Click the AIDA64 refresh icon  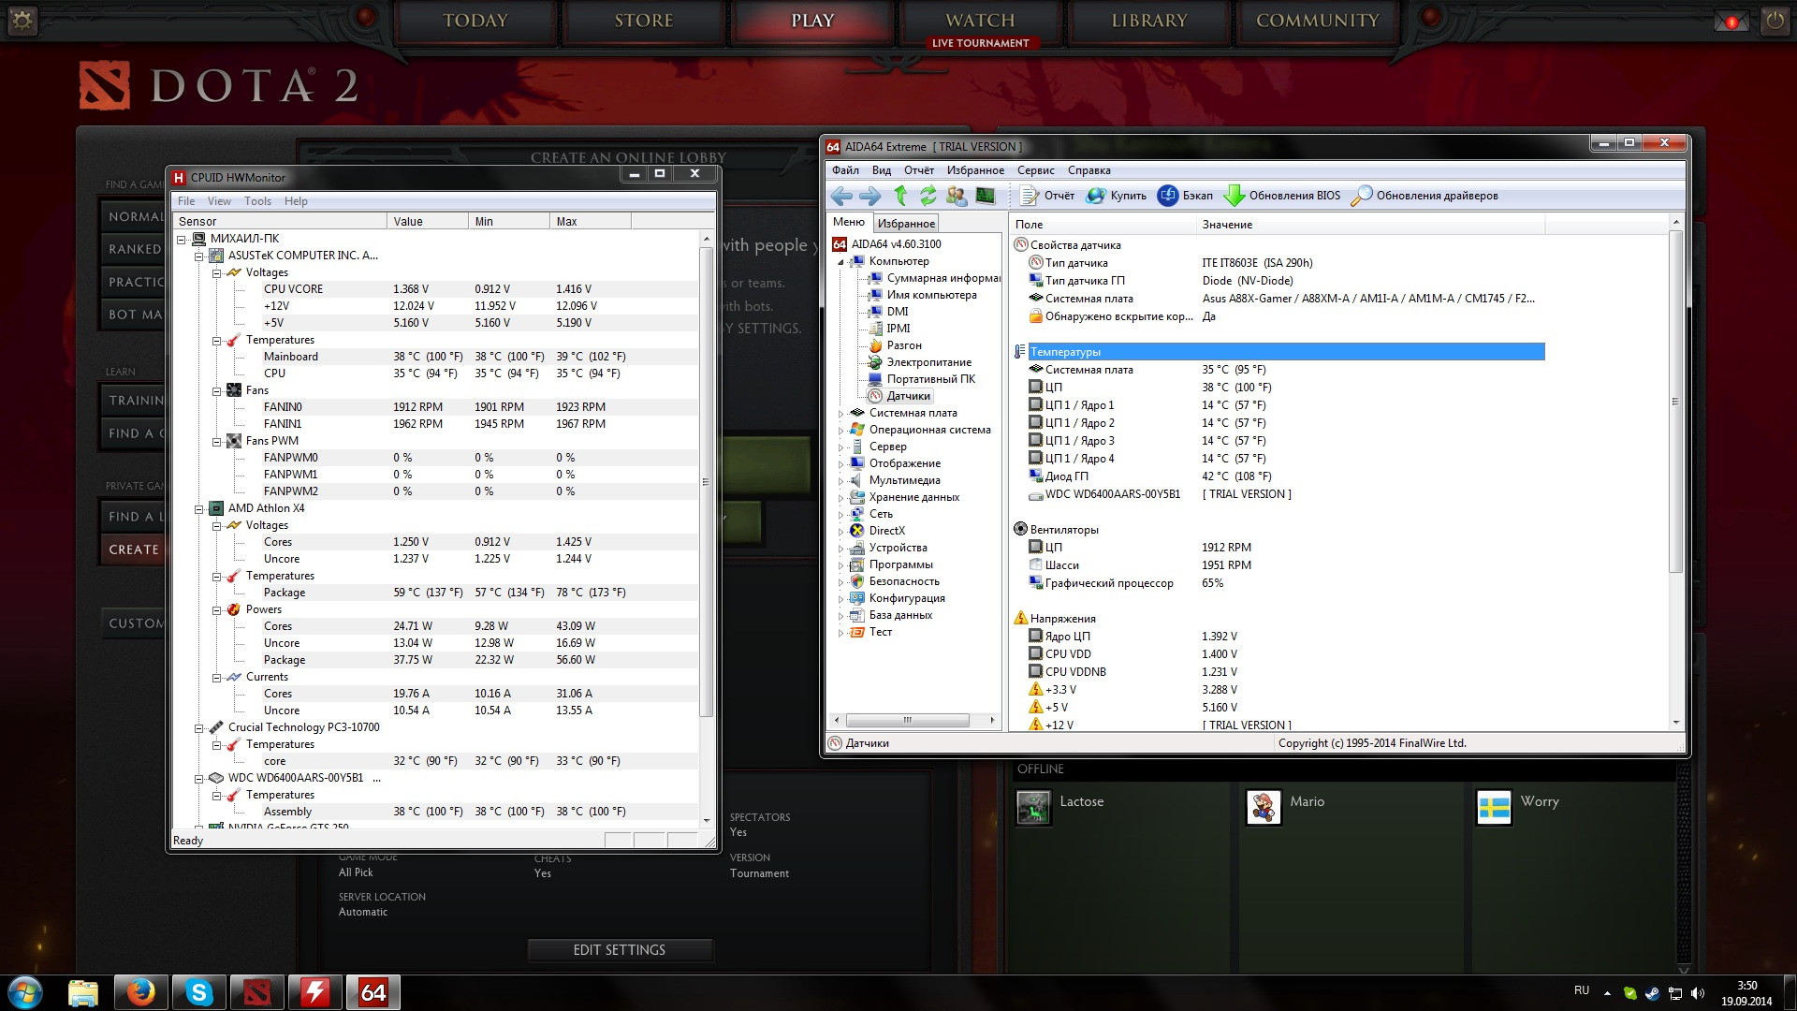coord(928,196)
